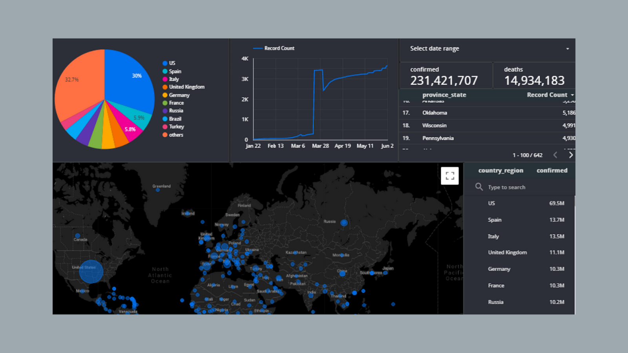This screenshot has width=628, height=353.
Task: Select the Italy legend color dot
Action: pos(165,79)
